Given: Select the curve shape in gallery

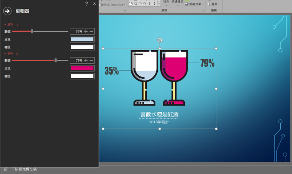Looking at the screenshot, I should [145, 4].
